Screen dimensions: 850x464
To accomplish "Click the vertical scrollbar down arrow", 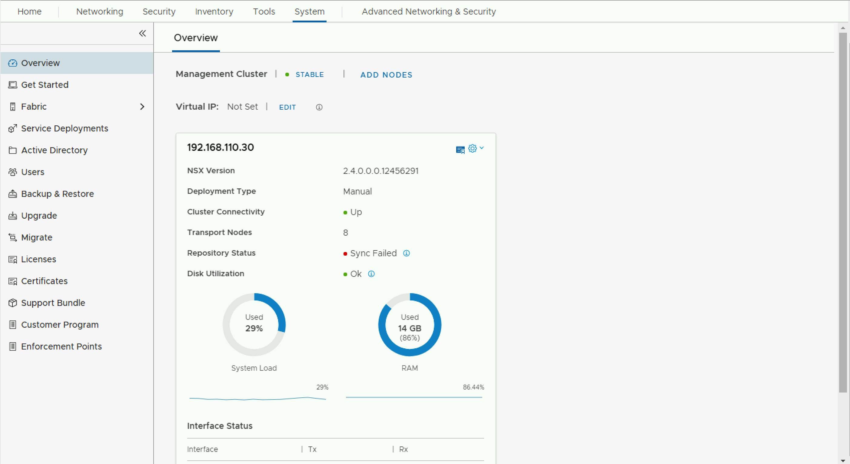I will coord(843,460).
